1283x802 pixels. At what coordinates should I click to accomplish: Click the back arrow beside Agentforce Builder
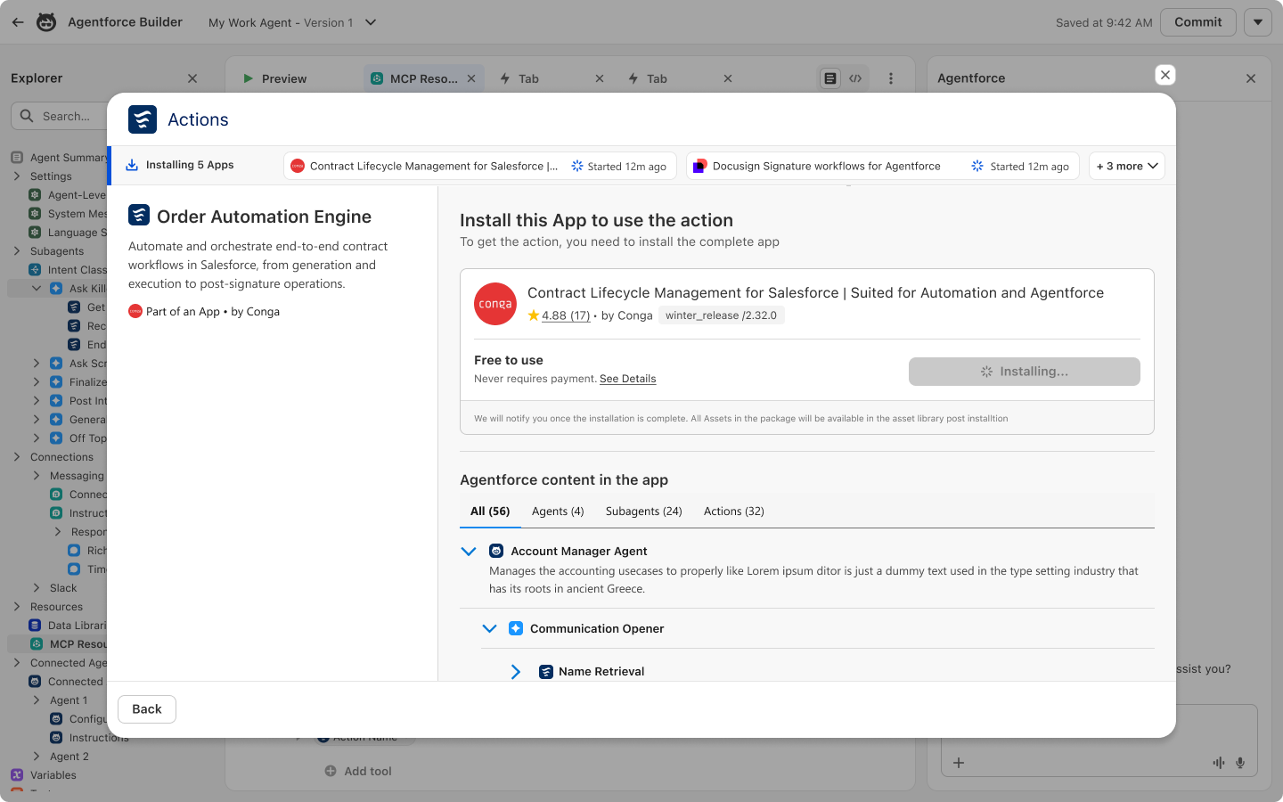tap(18, 22)
